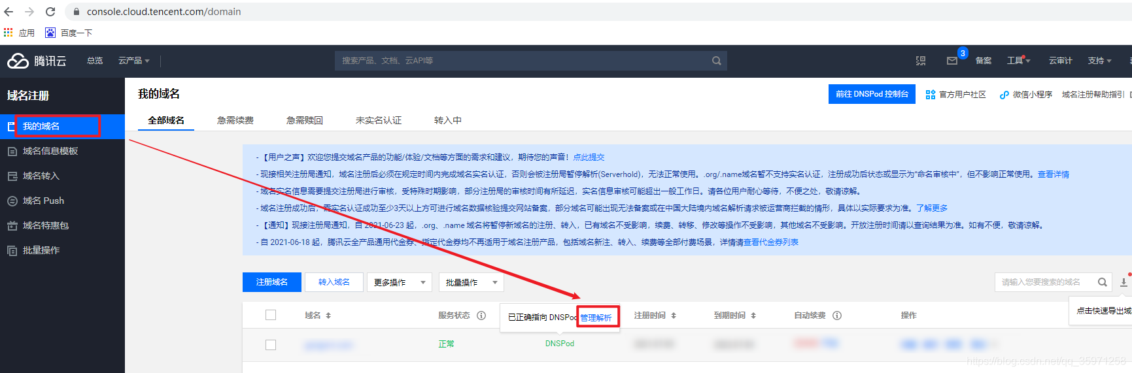Open 备案 in the top bar
Image resolution: width=1132 pixels, height=373 pixels.
984,61
